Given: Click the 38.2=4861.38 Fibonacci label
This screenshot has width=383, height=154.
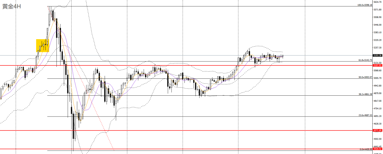Looking at the screenshot, I should point(365,94).
